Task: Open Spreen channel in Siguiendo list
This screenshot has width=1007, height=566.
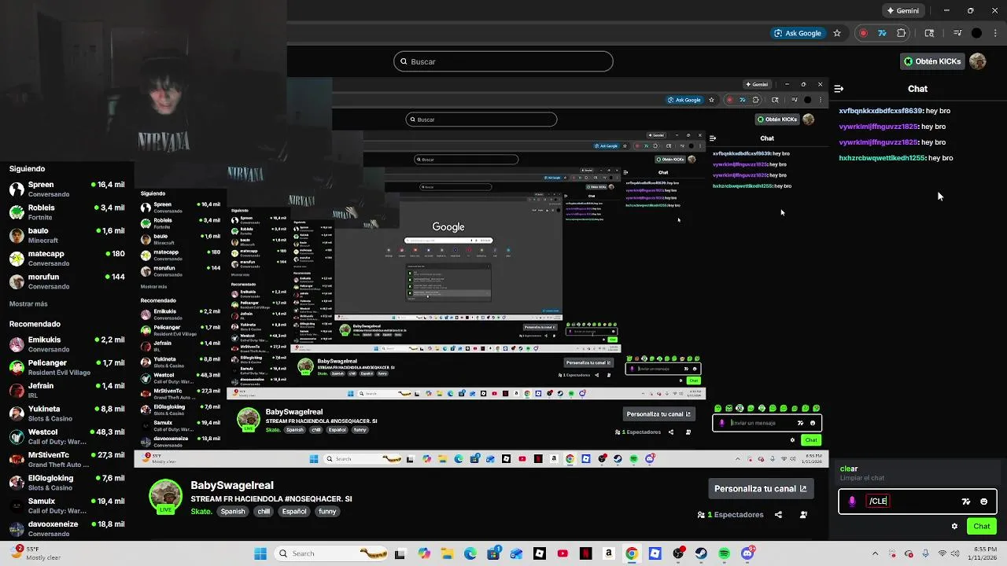Action: [x=67, y=189]
